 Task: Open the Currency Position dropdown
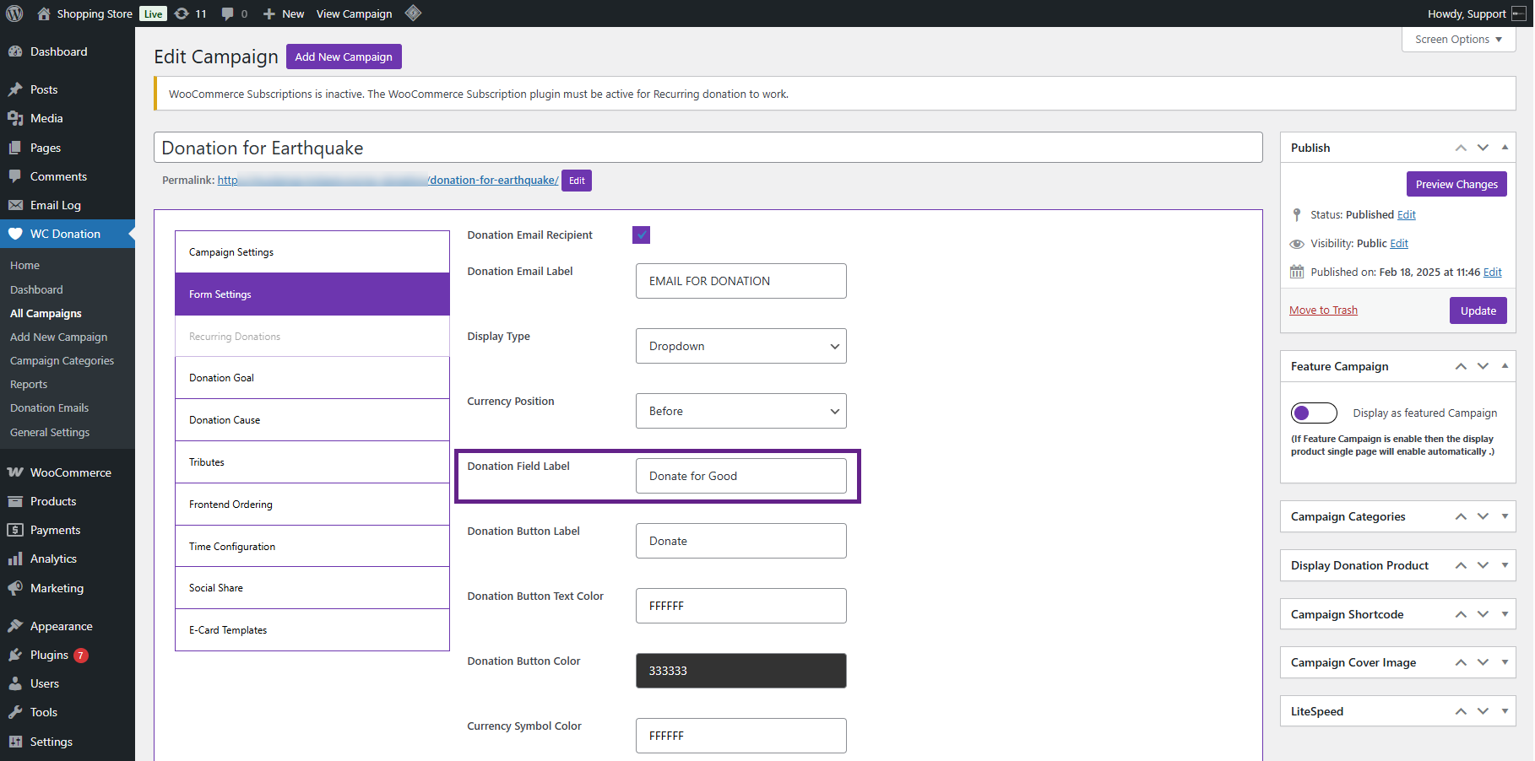tap(740, 411)
